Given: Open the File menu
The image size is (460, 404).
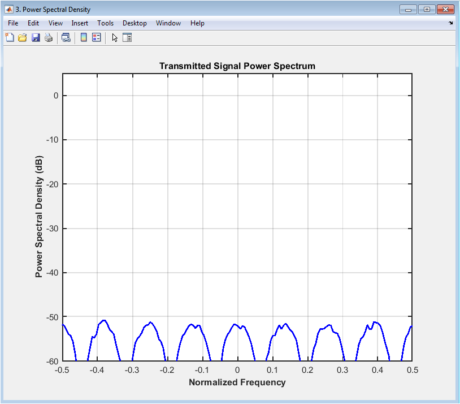Looking at the screenshot, I should 13,23.
